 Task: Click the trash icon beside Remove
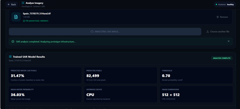pos(218,17)
